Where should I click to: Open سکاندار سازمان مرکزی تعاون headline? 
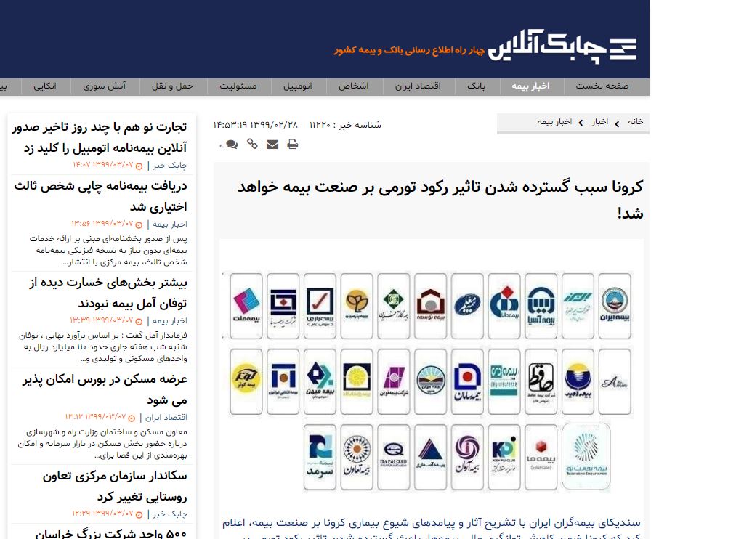click(x=115, y=486)
